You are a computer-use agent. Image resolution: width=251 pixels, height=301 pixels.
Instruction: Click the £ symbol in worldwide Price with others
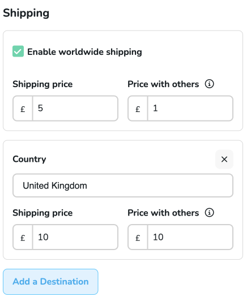click(x=138, y=109)
